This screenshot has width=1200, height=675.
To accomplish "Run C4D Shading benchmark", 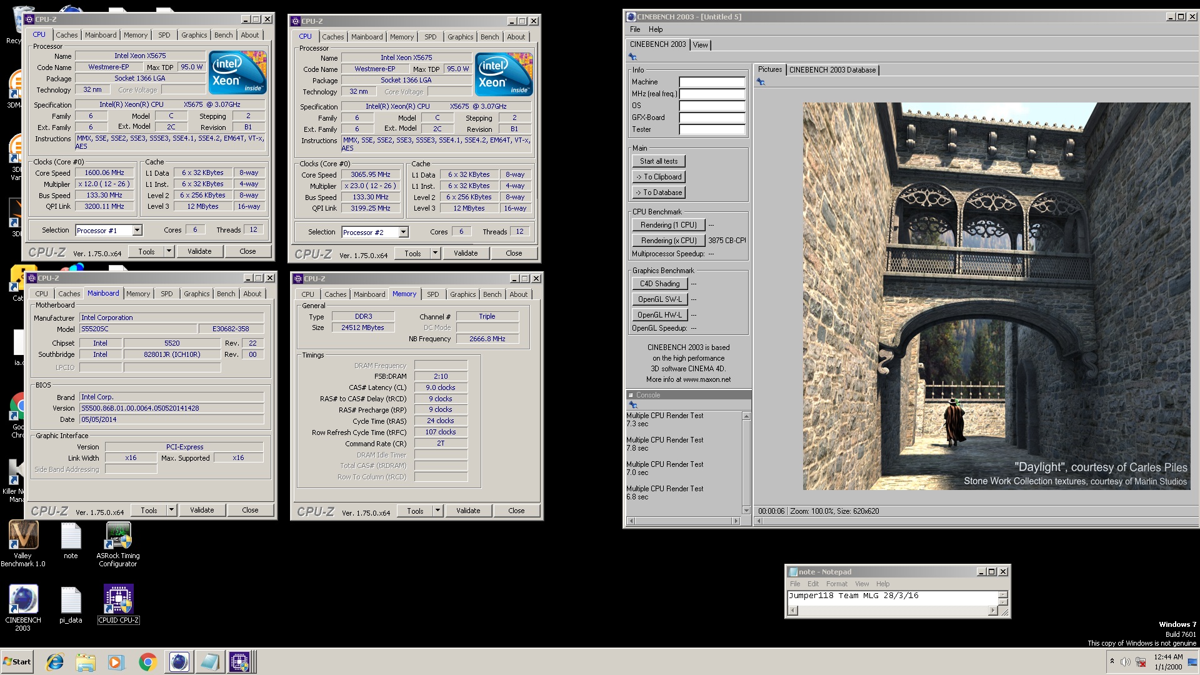I will click(659, 284).
